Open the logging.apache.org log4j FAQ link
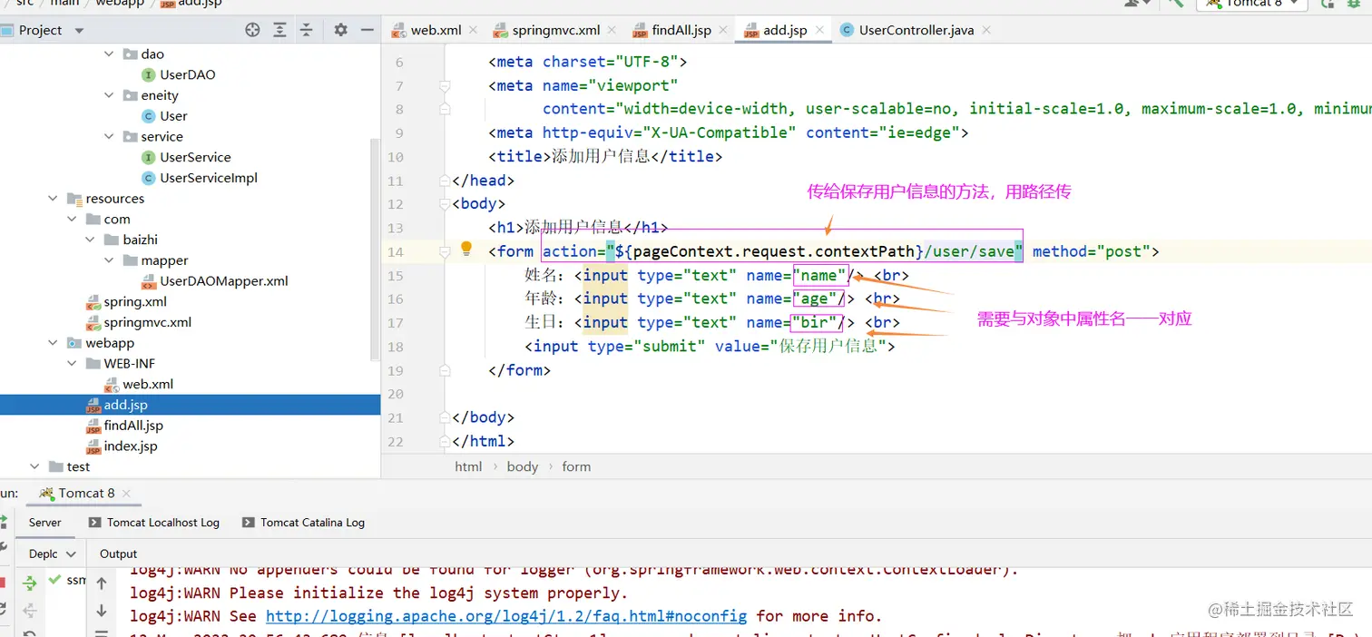1372x637 pixels. (x=506, y=616)
